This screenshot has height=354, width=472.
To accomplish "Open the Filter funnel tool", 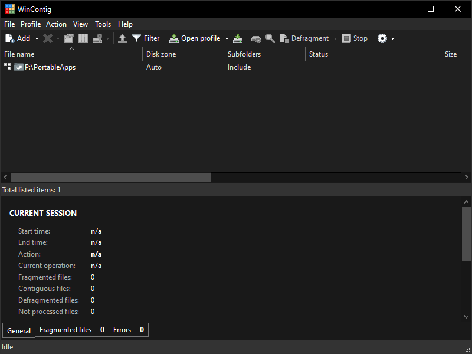I will point(146,38).
